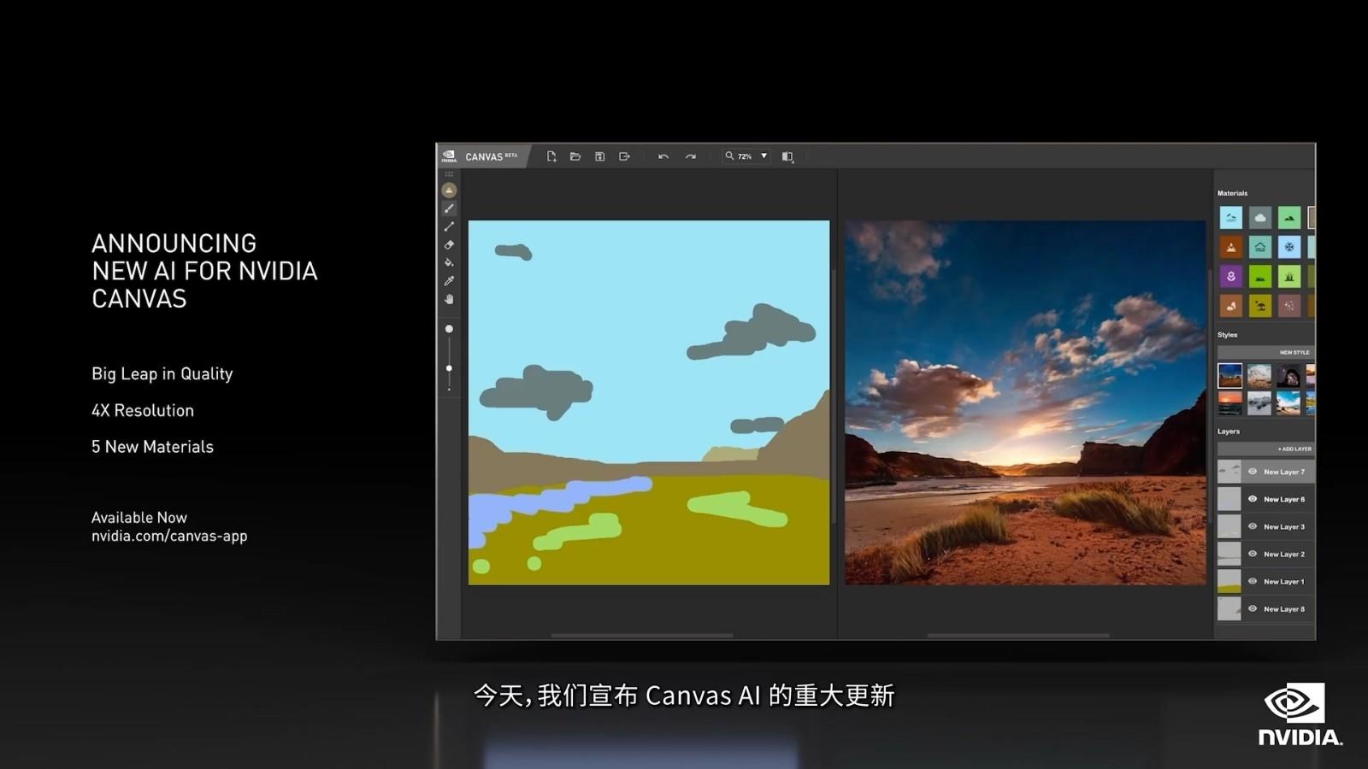Select the New Layer 2 row
The width and height of the screenshot is (1368, 769).
[1265, 554]
